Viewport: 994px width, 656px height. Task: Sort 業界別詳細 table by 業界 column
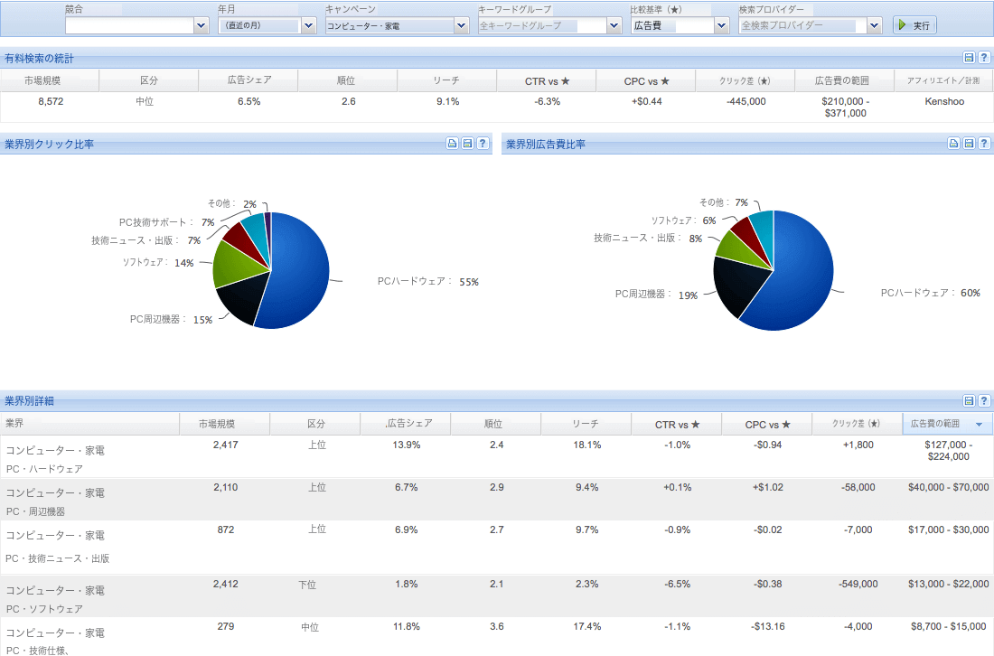pos(90,424)
